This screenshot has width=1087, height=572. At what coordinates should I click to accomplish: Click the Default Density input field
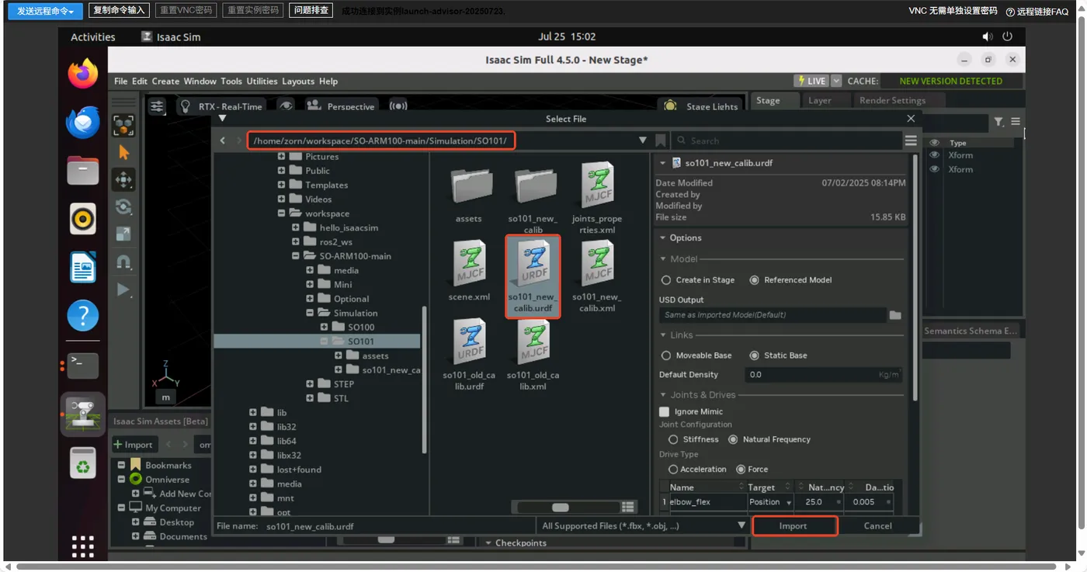pyautogui.click(x=823, y=374)
